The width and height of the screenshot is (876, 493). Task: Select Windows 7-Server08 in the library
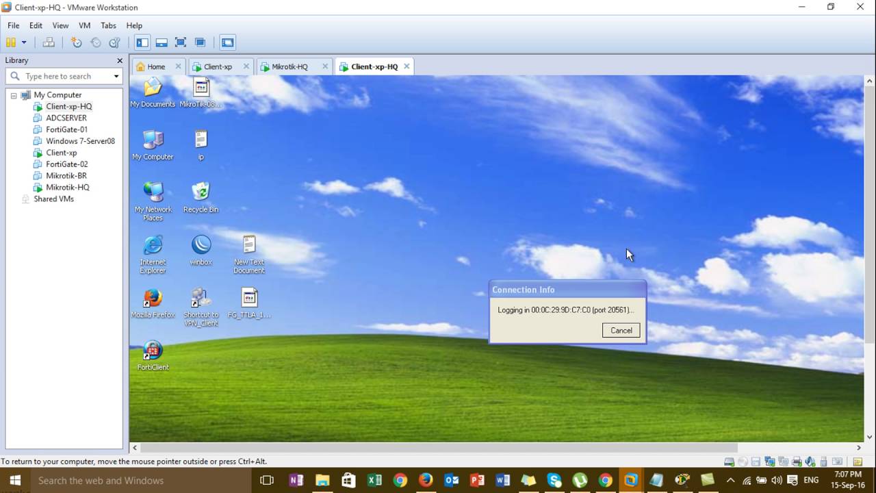pyautogui.click(x=80, y=141)
